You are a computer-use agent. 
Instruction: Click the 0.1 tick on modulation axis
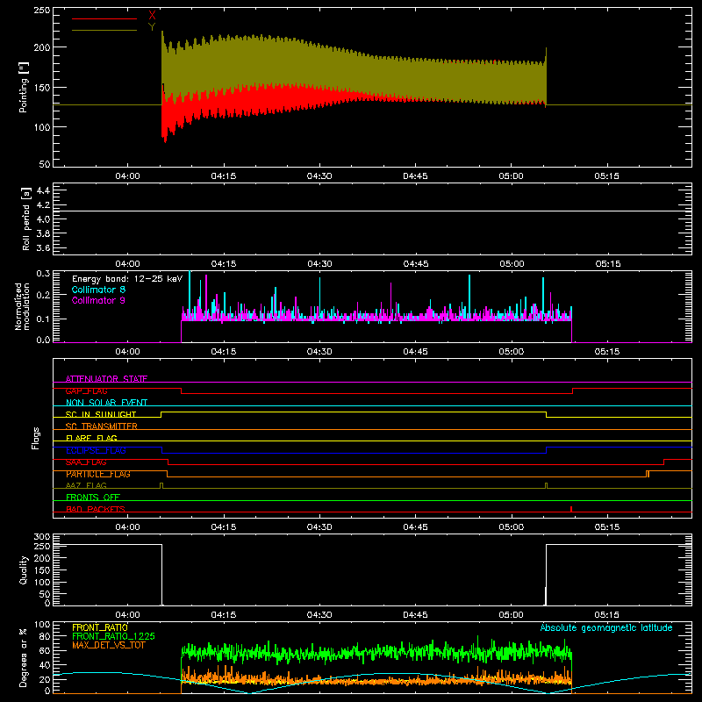click(x=43, y=319)
